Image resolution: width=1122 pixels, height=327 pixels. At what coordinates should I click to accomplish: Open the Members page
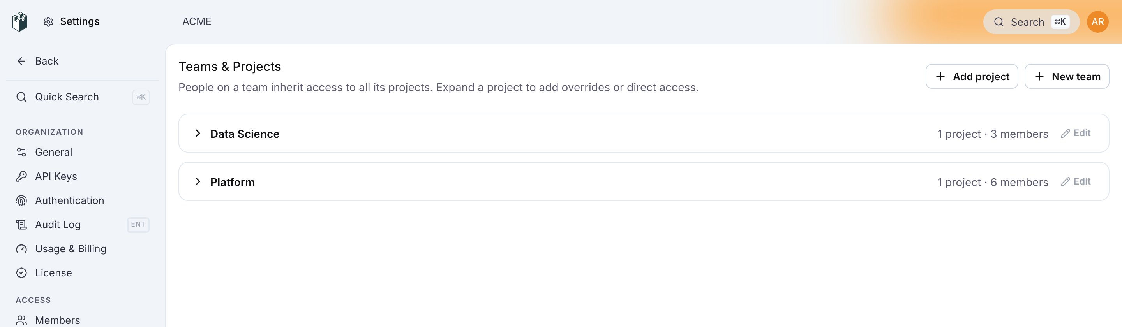82,320
